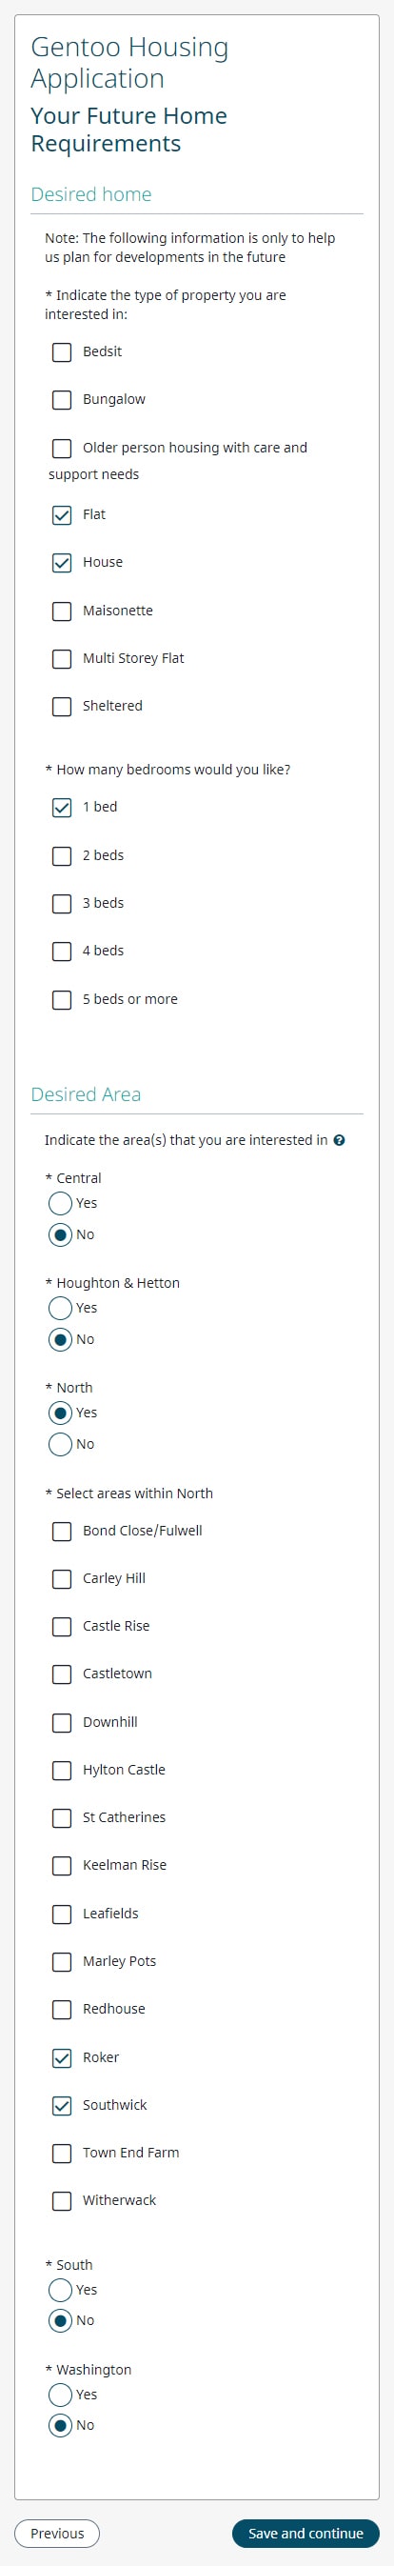Check Bond Close/Fulwell area

(x=62, y=1531)
